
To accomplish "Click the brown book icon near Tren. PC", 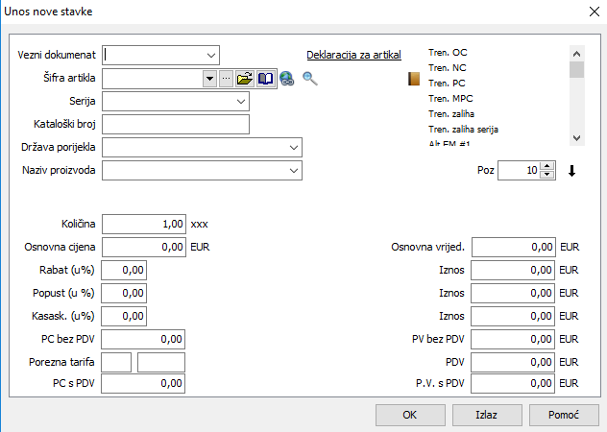I will (415, 80).
